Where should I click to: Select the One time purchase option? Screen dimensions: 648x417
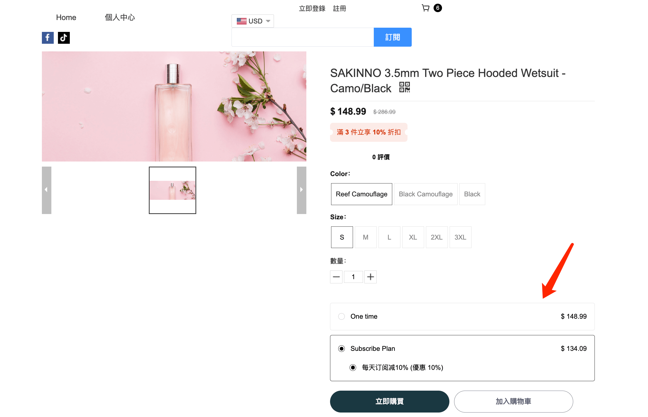[x=341, y=316]
